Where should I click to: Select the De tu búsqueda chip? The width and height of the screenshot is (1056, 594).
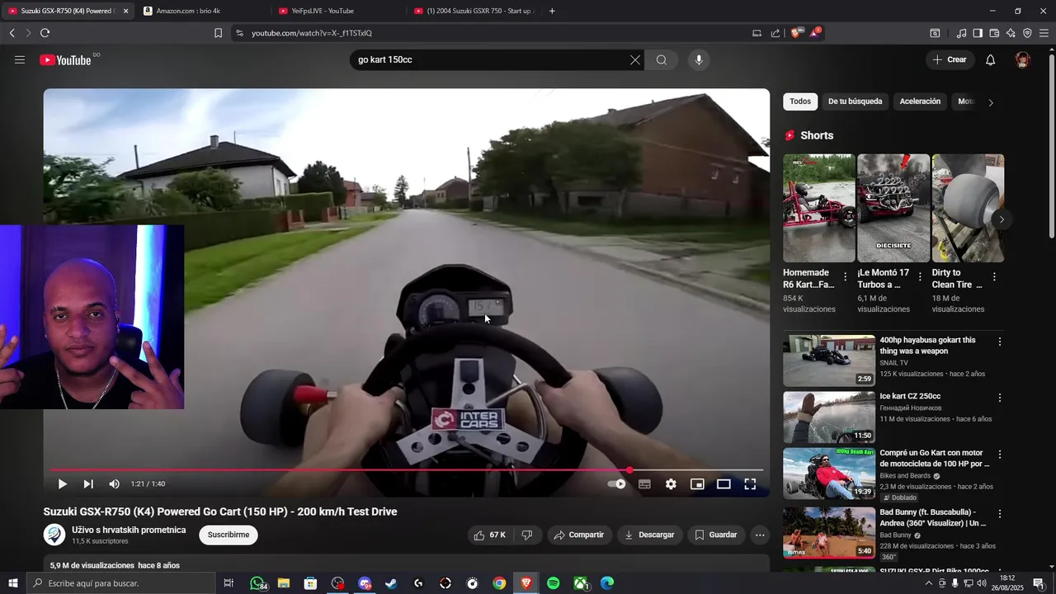point(856,101)
